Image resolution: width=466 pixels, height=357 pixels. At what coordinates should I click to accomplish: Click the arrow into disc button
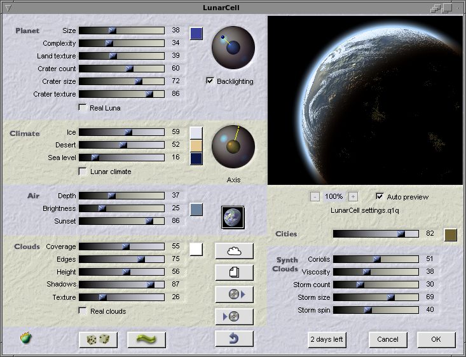(x=234, y=316)
